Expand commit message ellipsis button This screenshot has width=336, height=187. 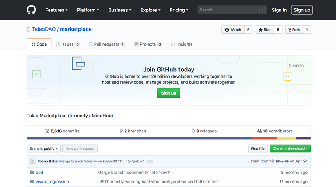click(x=150, y=162)
